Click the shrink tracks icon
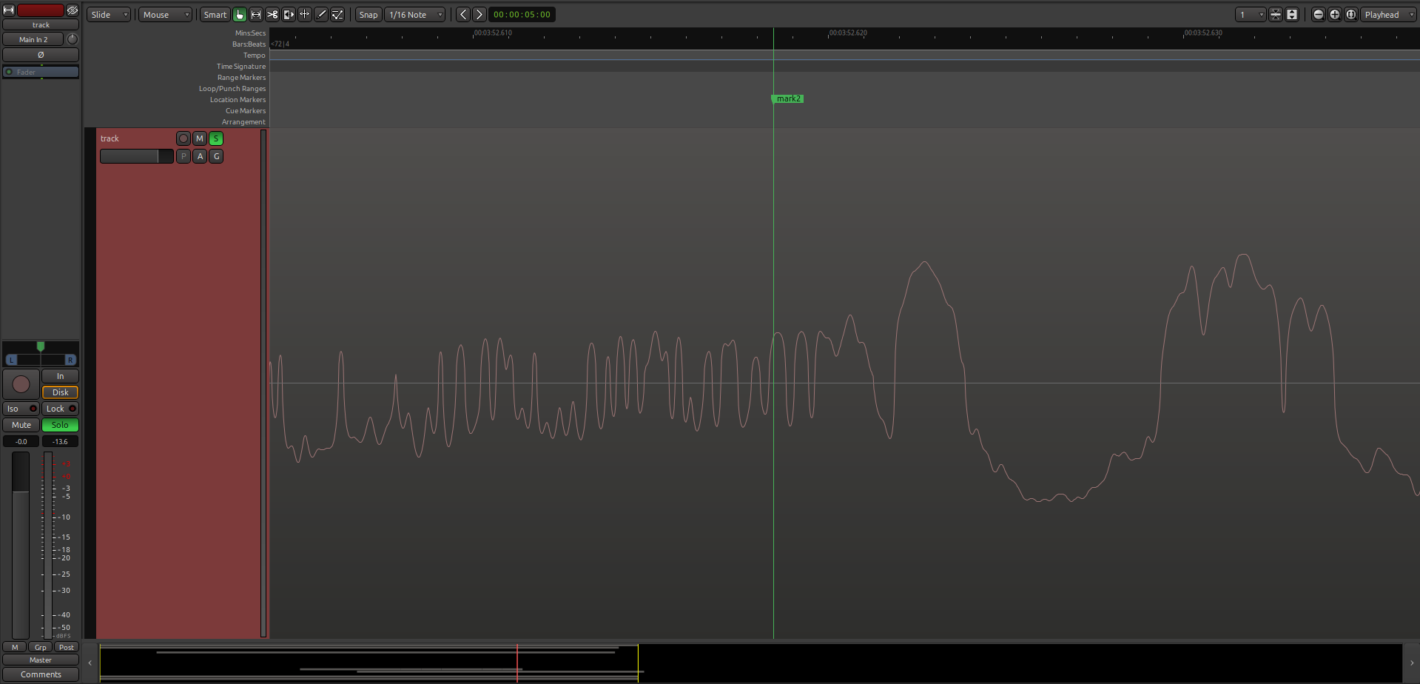Image resolution: width=1420 pixels, height=684 pixels. pos(1276,15)
